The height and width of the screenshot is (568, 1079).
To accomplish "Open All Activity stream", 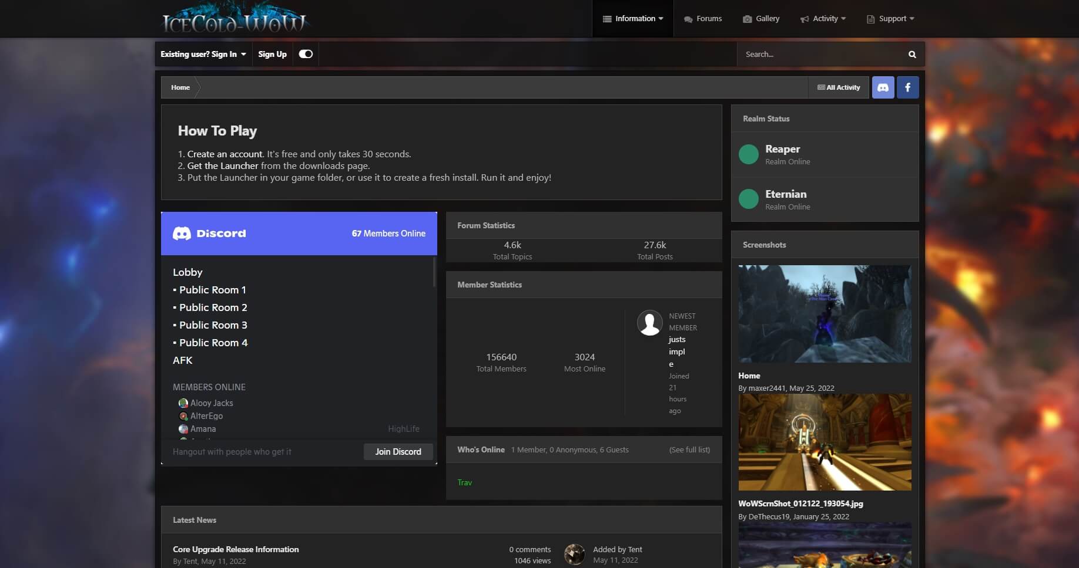I will click(x=839, y=87).
